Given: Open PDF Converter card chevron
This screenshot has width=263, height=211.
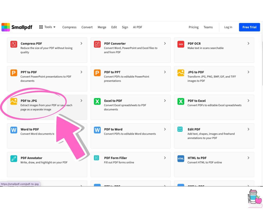Looking at the screenshot, I should pos(165,44).
